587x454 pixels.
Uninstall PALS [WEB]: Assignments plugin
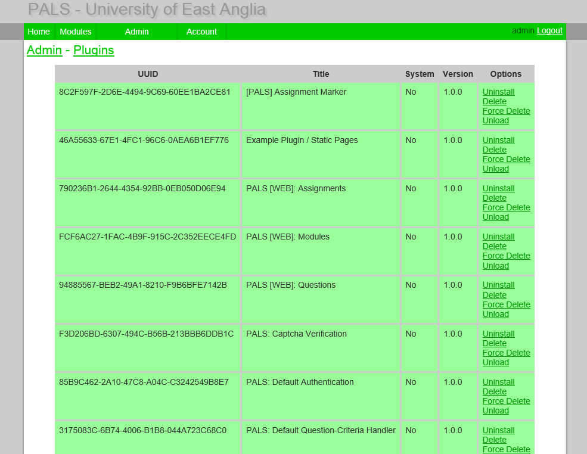pyautogui.click(x=498, y=188)
